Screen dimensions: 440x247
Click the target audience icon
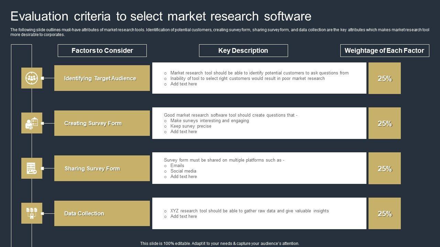[x=32, y=78]
